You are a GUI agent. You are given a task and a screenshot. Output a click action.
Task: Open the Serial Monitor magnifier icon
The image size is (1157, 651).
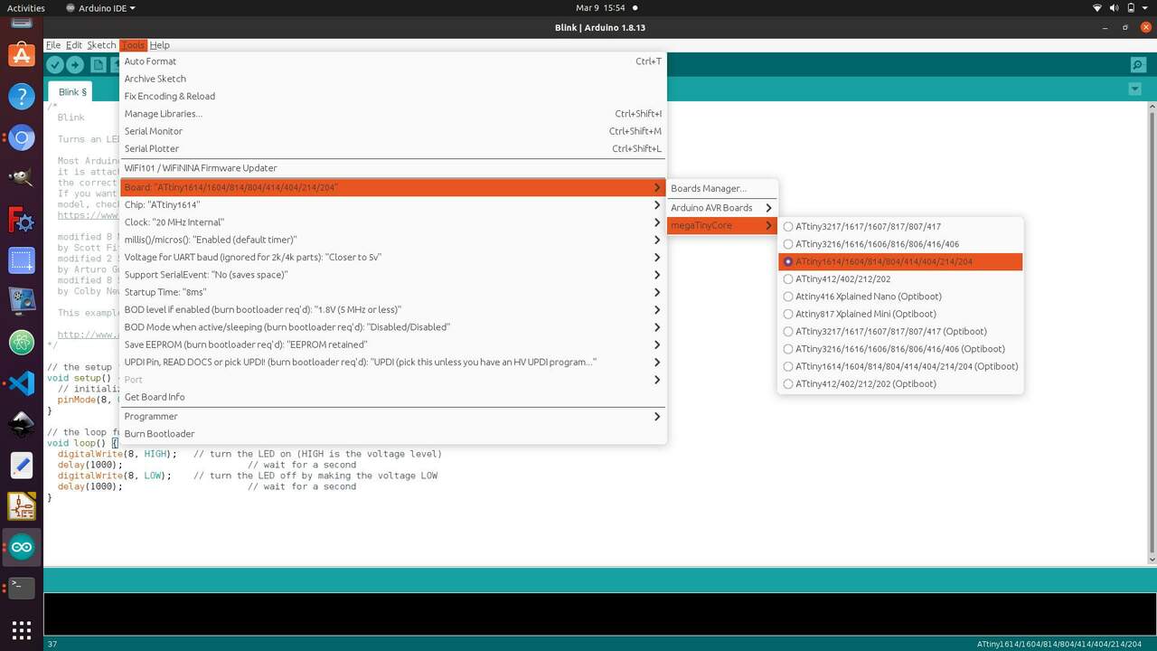coord(1138,65)
